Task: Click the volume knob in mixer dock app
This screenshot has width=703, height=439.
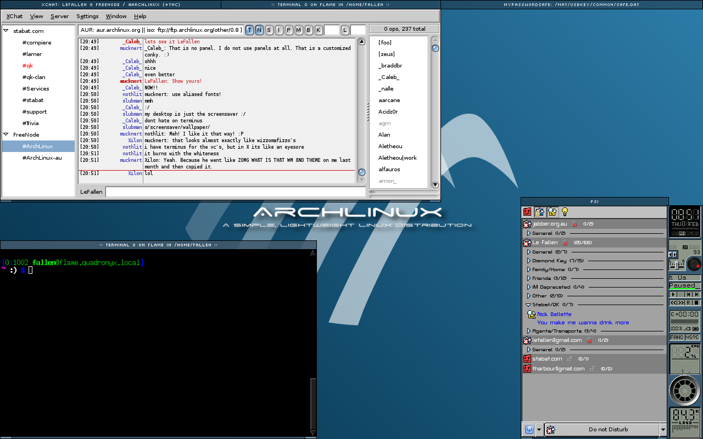Action: (x=694, y=264)
